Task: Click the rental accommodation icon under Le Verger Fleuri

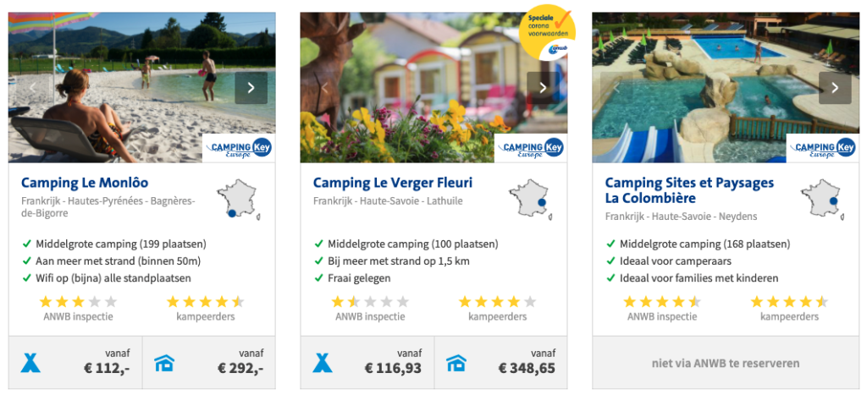Action: pos(456,363)
